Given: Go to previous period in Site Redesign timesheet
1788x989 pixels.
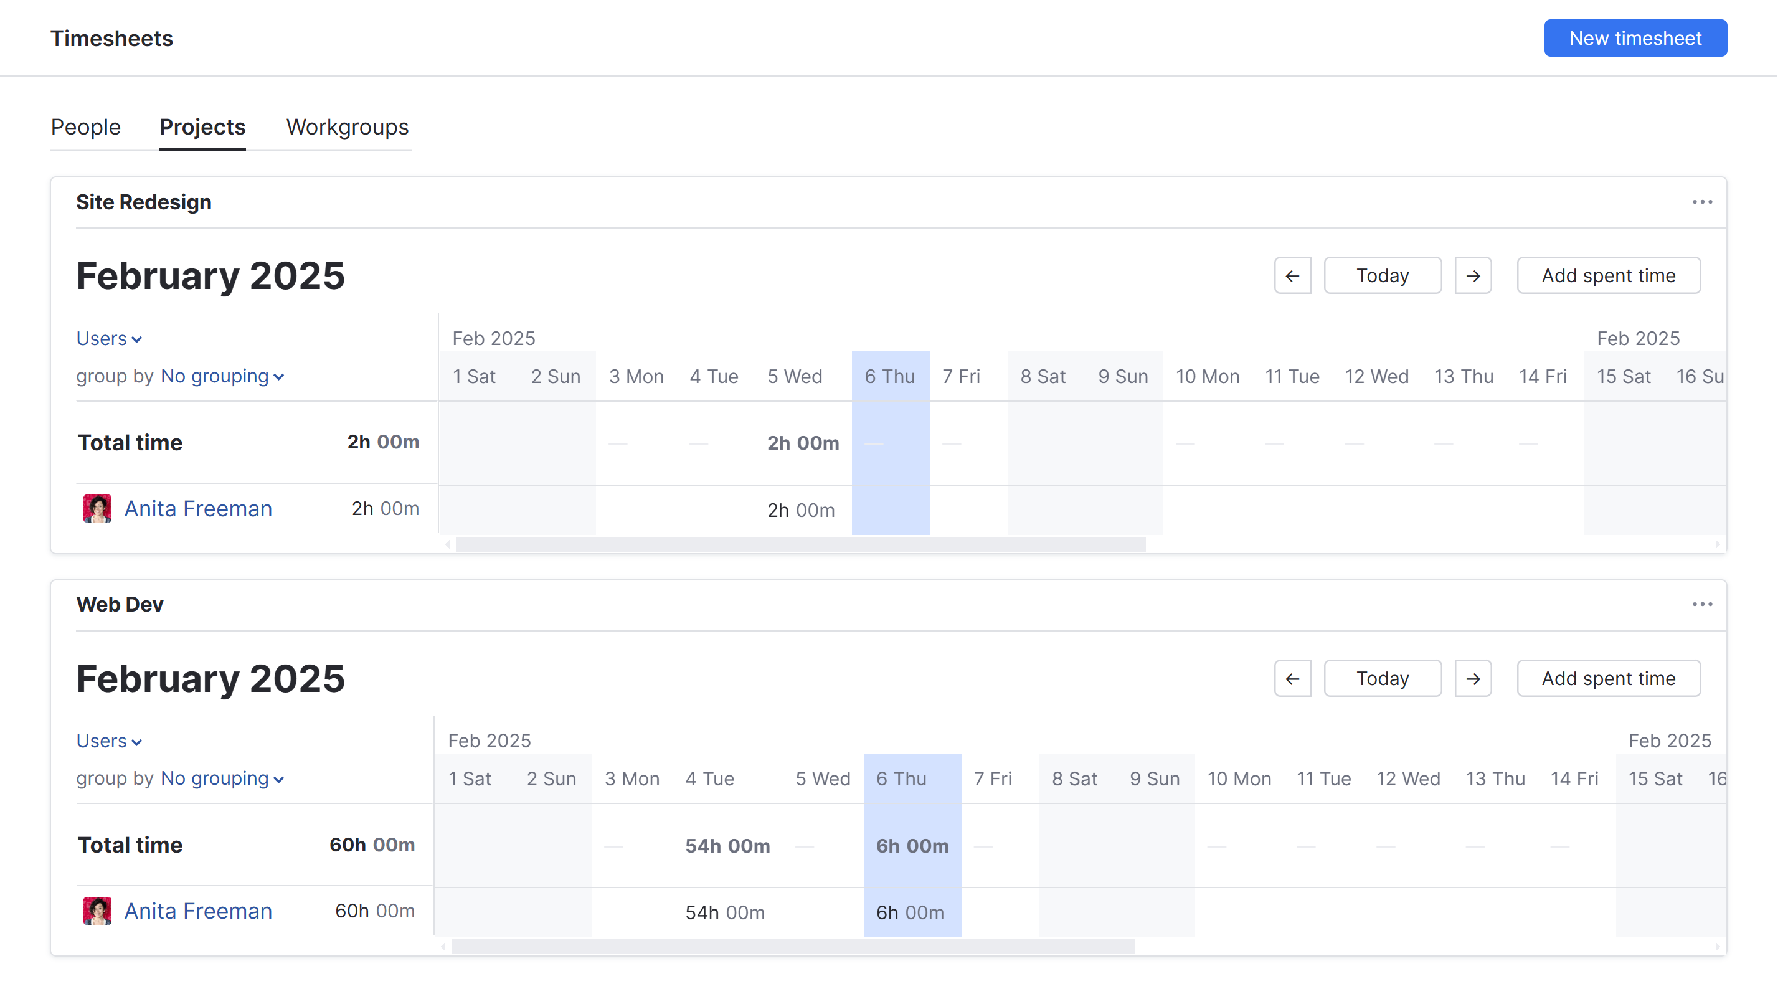Looking at the screenshot, I should pyautogui.click(x=1292, y=275).
